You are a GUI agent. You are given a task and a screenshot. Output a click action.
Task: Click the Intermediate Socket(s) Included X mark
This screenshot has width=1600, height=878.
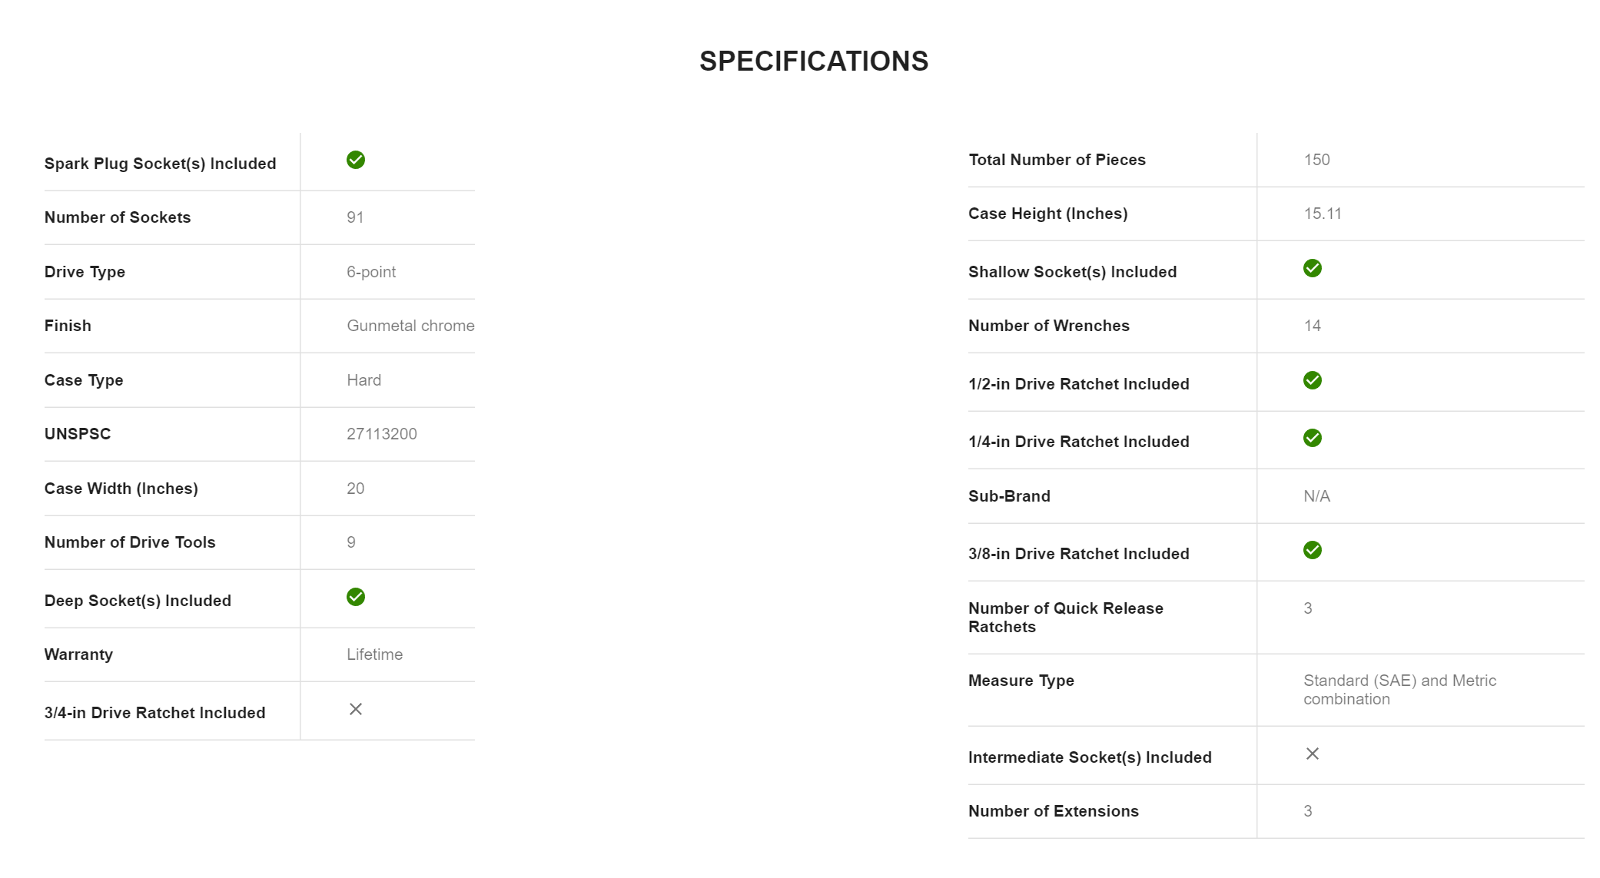(x=1312, y=754)
